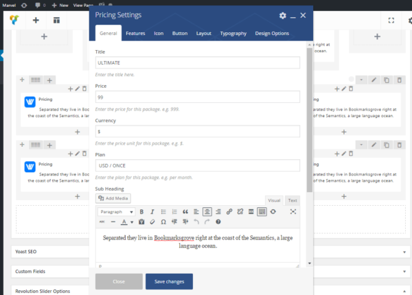The width and height of the screenshot is (412, 295).
Task: Expand the Yoast SEO panel
Action: click(x=205, y=252)
